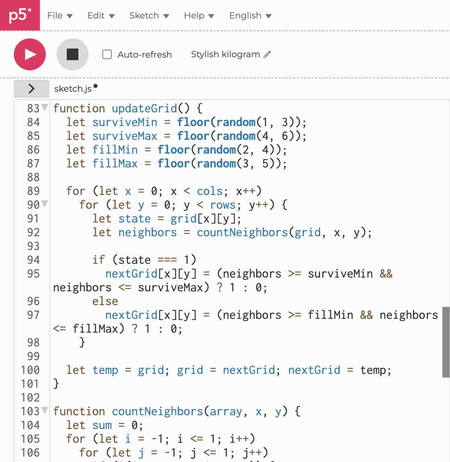Place cursor on line 100 temp swap code

click(229, 370)
